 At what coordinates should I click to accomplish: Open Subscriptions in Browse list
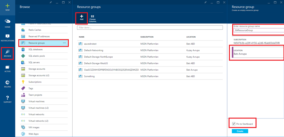pos(44,82)
